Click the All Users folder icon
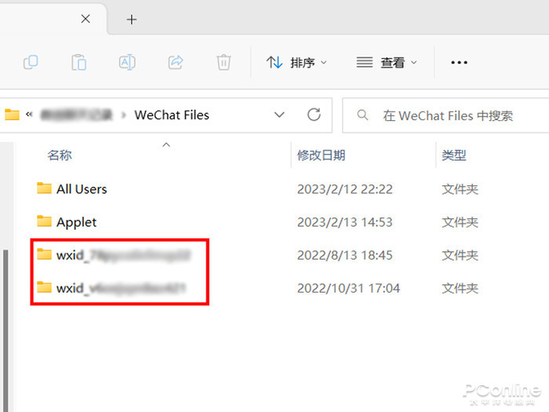The image size is (549, 412). 44,188
